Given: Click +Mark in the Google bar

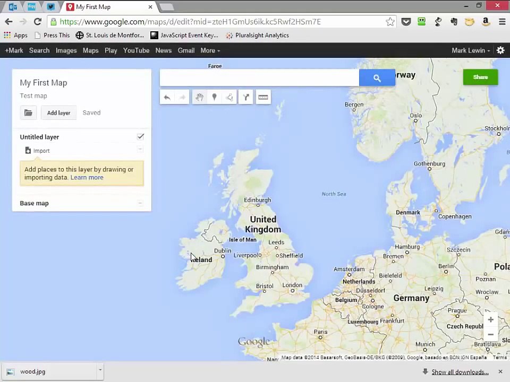Looking at the screenshot, I should point(14,50).
